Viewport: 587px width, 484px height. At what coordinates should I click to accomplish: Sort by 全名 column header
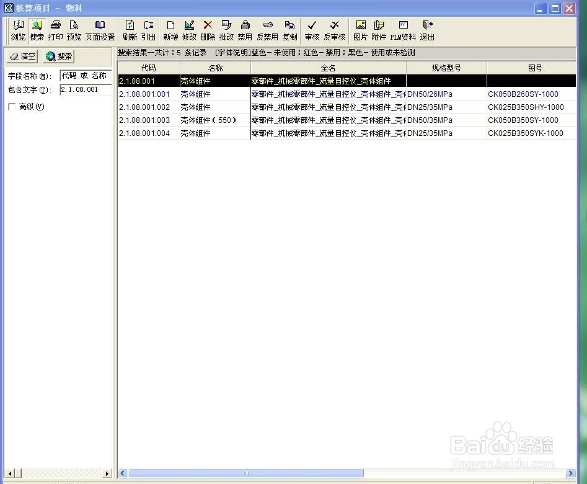click(x=329, y=68)
